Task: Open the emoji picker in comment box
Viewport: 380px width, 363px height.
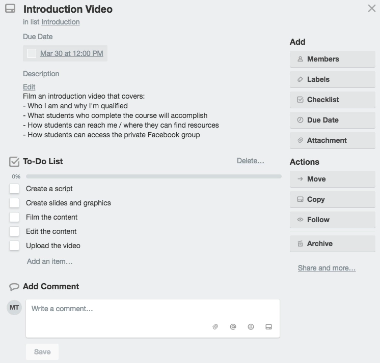Action: 251,327
